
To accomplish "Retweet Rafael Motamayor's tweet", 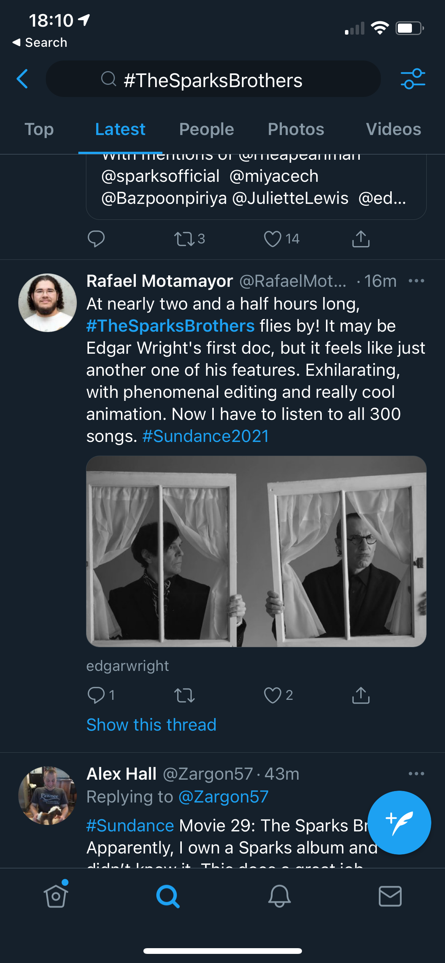I will 184,695.
